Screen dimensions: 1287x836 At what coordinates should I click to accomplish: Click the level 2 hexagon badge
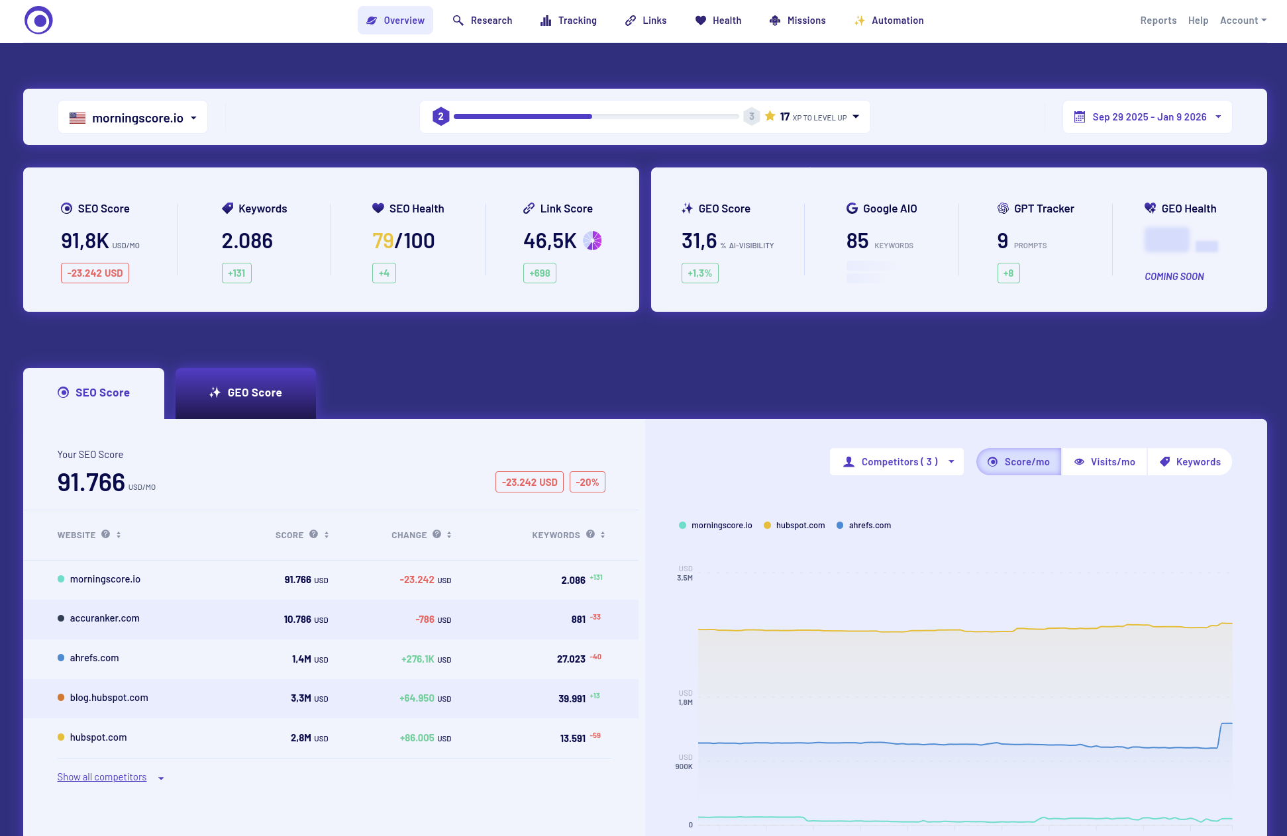tap(440, 116)
